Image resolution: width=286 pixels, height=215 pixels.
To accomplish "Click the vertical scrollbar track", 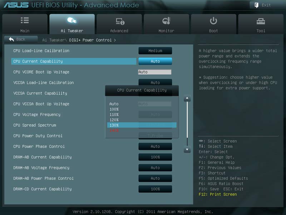I will [187, 124].
